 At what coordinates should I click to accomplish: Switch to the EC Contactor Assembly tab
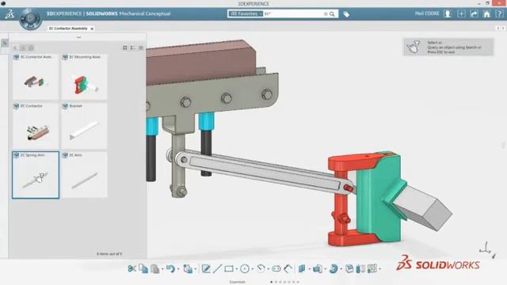(x=68, y=28)
